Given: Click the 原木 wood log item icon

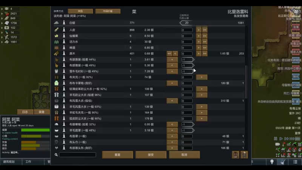Looking at the screenshot, I should (x=56, y=53).
